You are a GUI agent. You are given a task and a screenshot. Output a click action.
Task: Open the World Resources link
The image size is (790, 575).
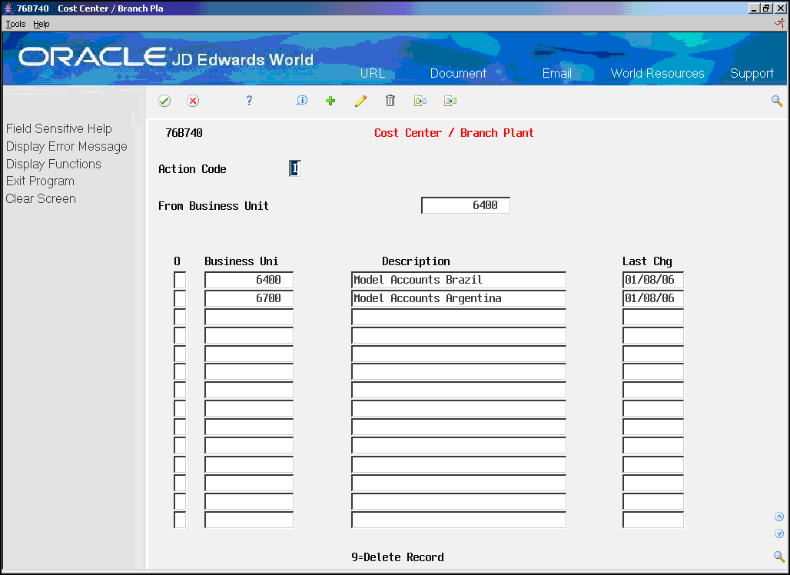pyautogui.click(x=657, y=74)
